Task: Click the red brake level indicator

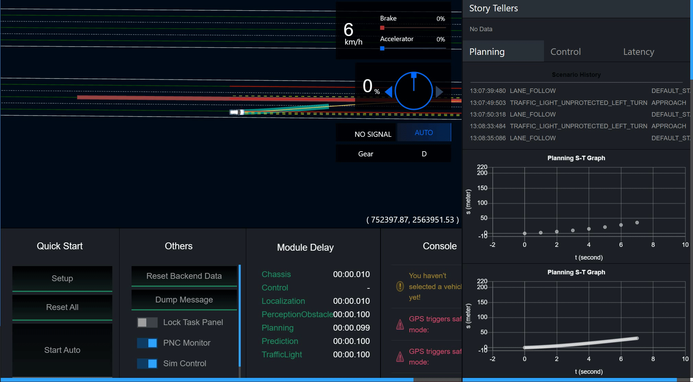Action: coord(382,28)
